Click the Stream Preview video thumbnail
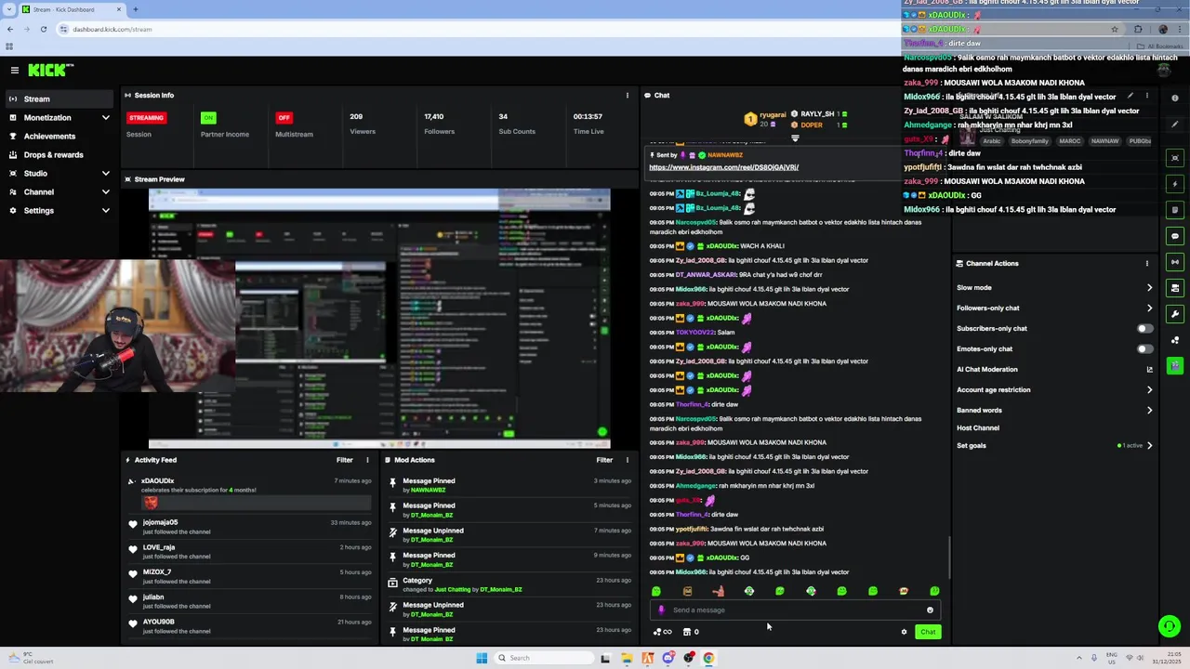1190x669 pixels. [x=379, y=319]
